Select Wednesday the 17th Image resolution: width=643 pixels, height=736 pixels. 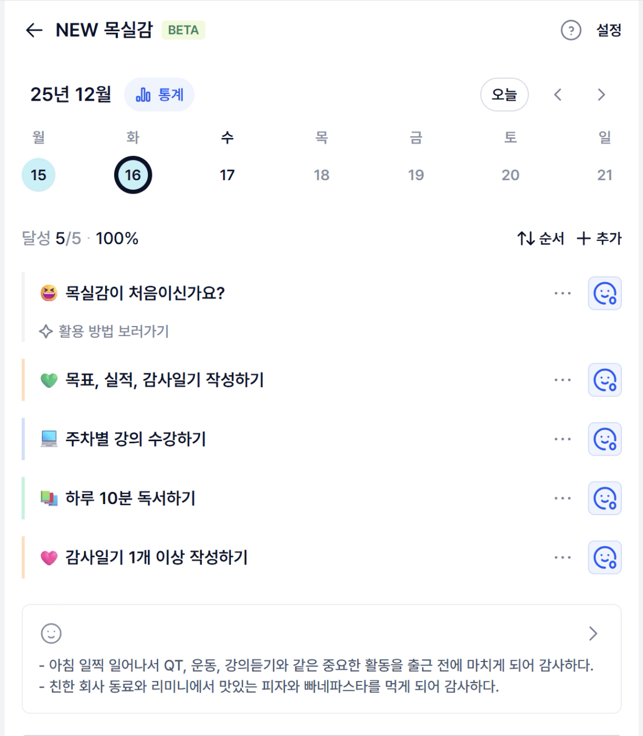pos(227,175)
